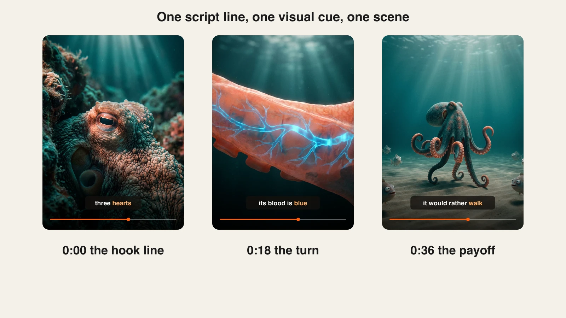Click the 'it would rather walk' caption
Screen dimensions: 566x318
coord(453,203)
